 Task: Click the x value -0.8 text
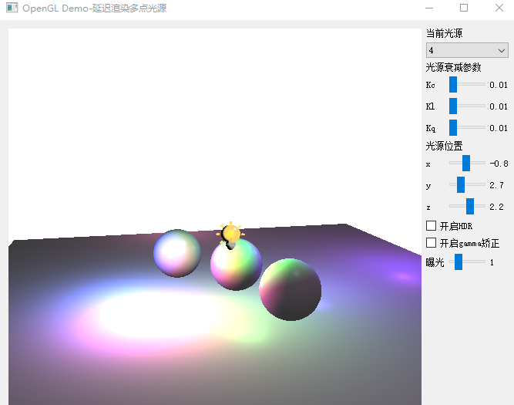click(x=499, y=164)
